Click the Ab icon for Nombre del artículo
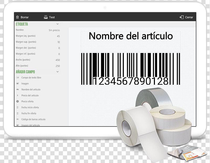Image resolution: width=210 pixels, height=163 pixels. [x=18, y=90]
